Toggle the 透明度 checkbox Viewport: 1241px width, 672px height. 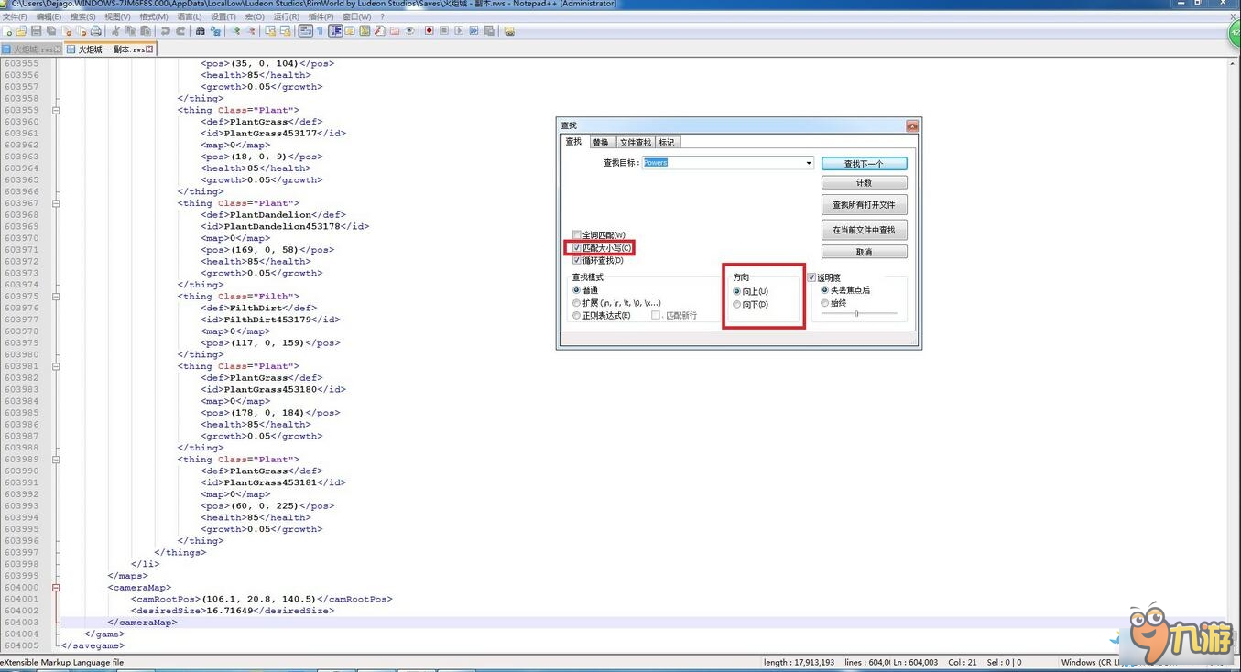tap(811, 277)
